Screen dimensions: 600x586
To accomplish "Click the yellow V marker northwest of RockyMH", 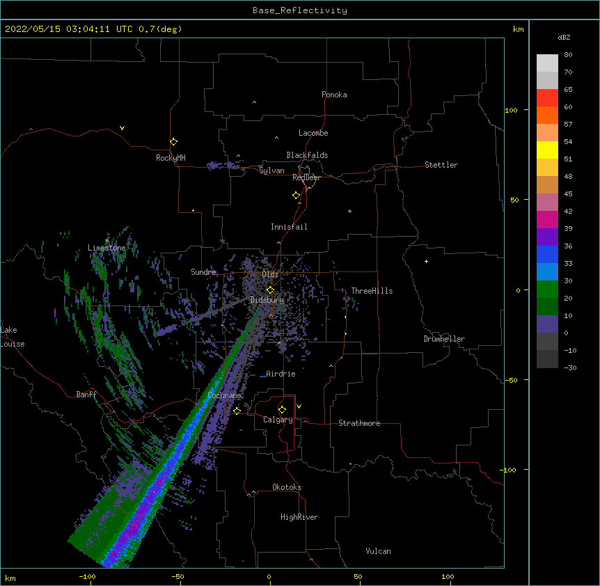I will pos(122,128).
